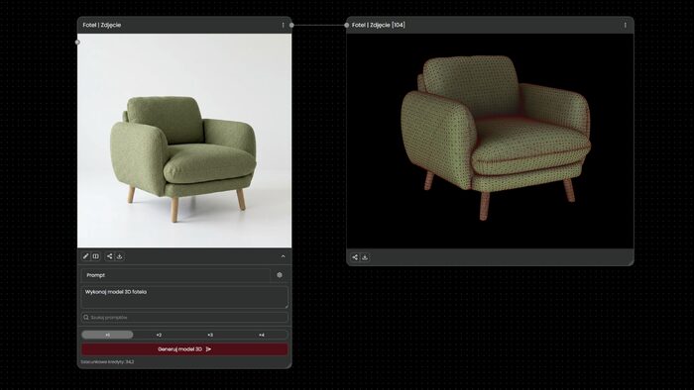Viewport: 694px width, 390px height.
Task: Click the magnifier icon in the prompt search field
Action: click(x=86, y=317)
